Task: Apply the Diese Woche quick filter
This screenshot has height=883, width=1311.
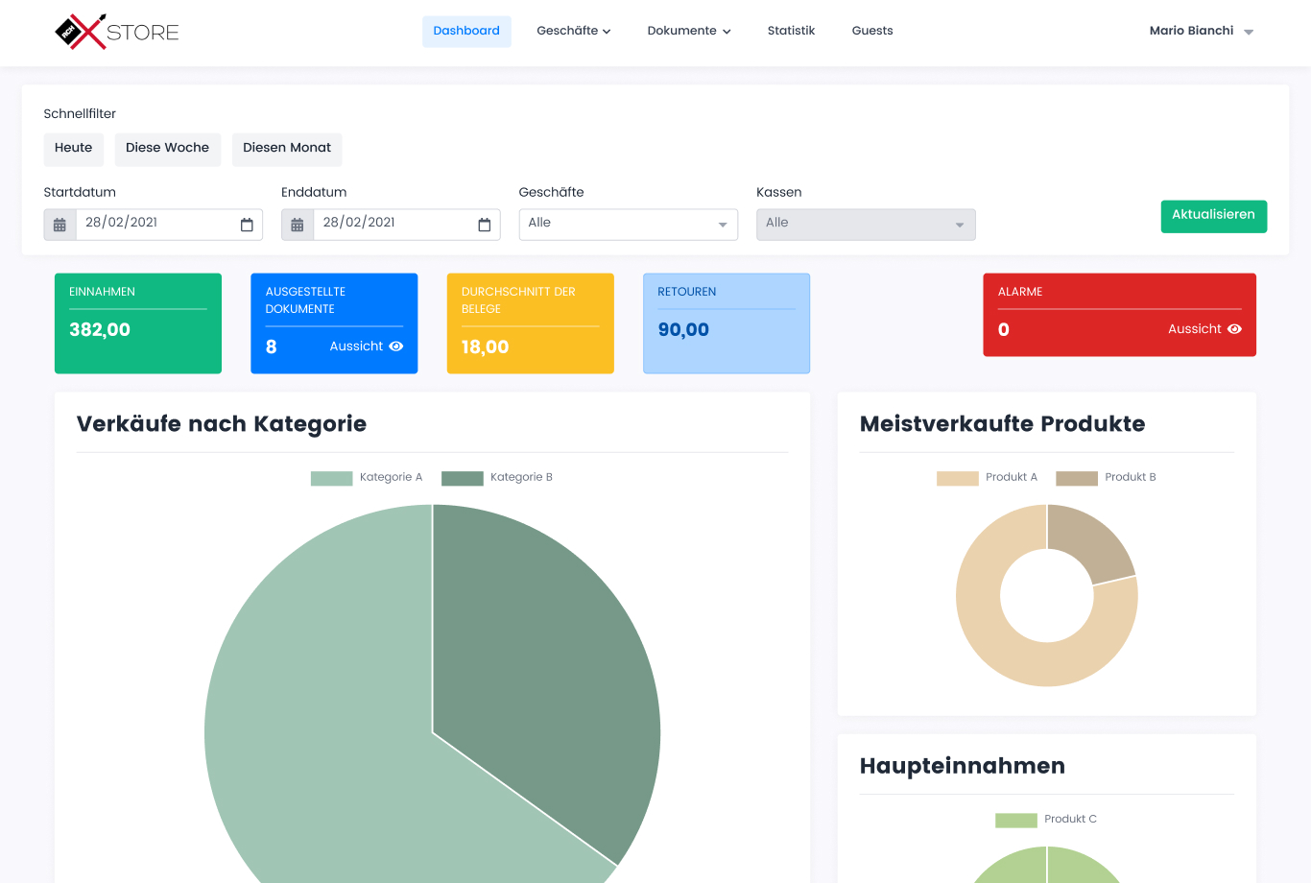Action: tap(168, 149)
